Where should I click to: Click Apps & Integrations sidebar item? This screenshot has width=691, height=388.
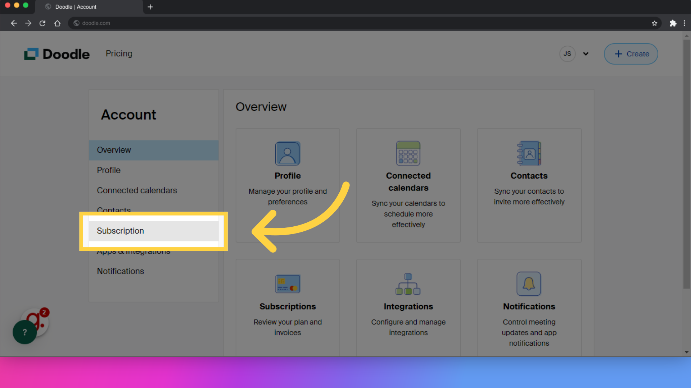point(134,251)
